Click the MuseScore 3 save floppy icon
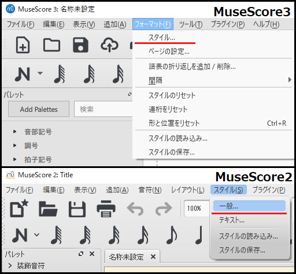The height and width of the screenshot is (274, 296). [x=80, y=45]
